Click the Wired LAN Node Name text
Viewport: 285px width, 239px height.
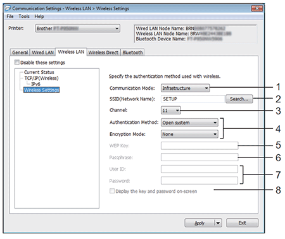click(x=180, y=28)
